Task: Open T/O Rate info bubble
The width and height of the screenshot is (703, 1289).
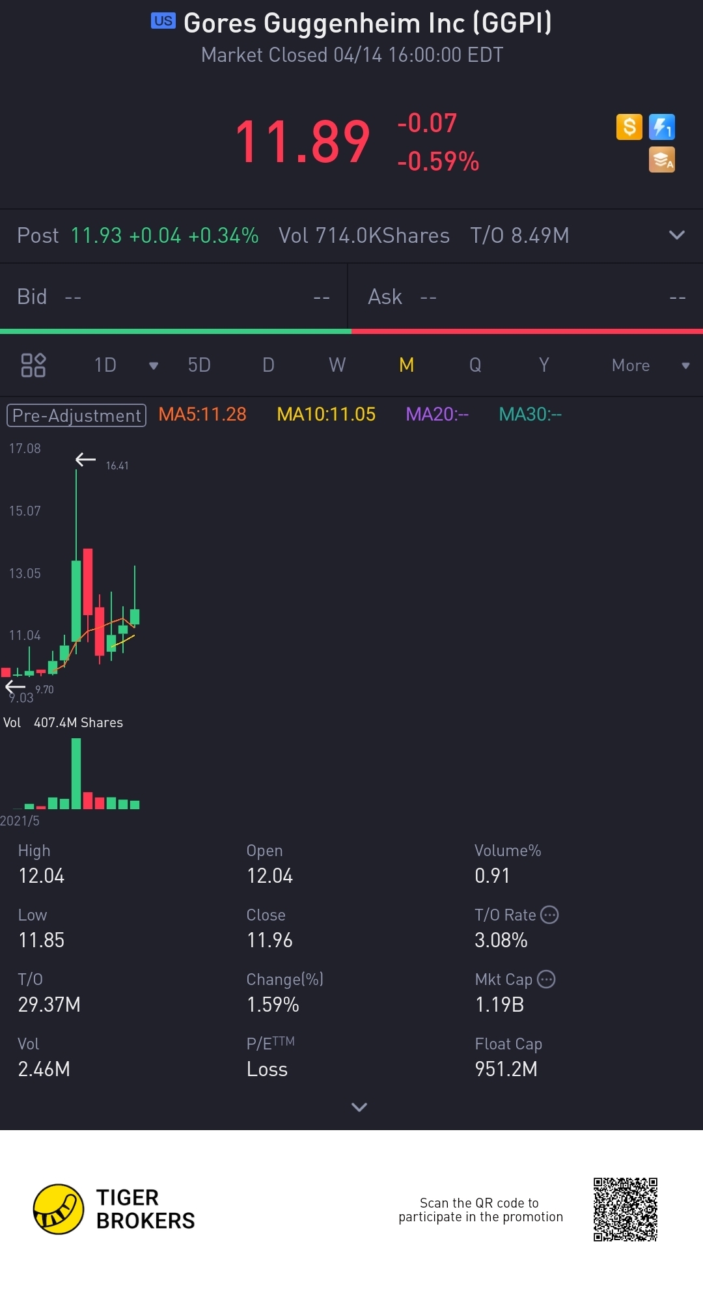Action: coord(549,915)
